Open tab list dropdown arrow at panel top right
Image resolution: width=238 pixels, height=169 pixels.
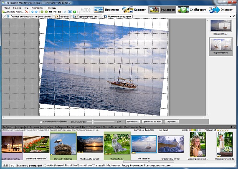231,16
